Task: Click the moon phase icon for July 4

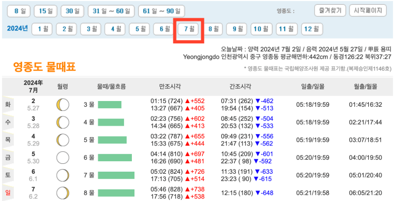Action: coord(63,140)
